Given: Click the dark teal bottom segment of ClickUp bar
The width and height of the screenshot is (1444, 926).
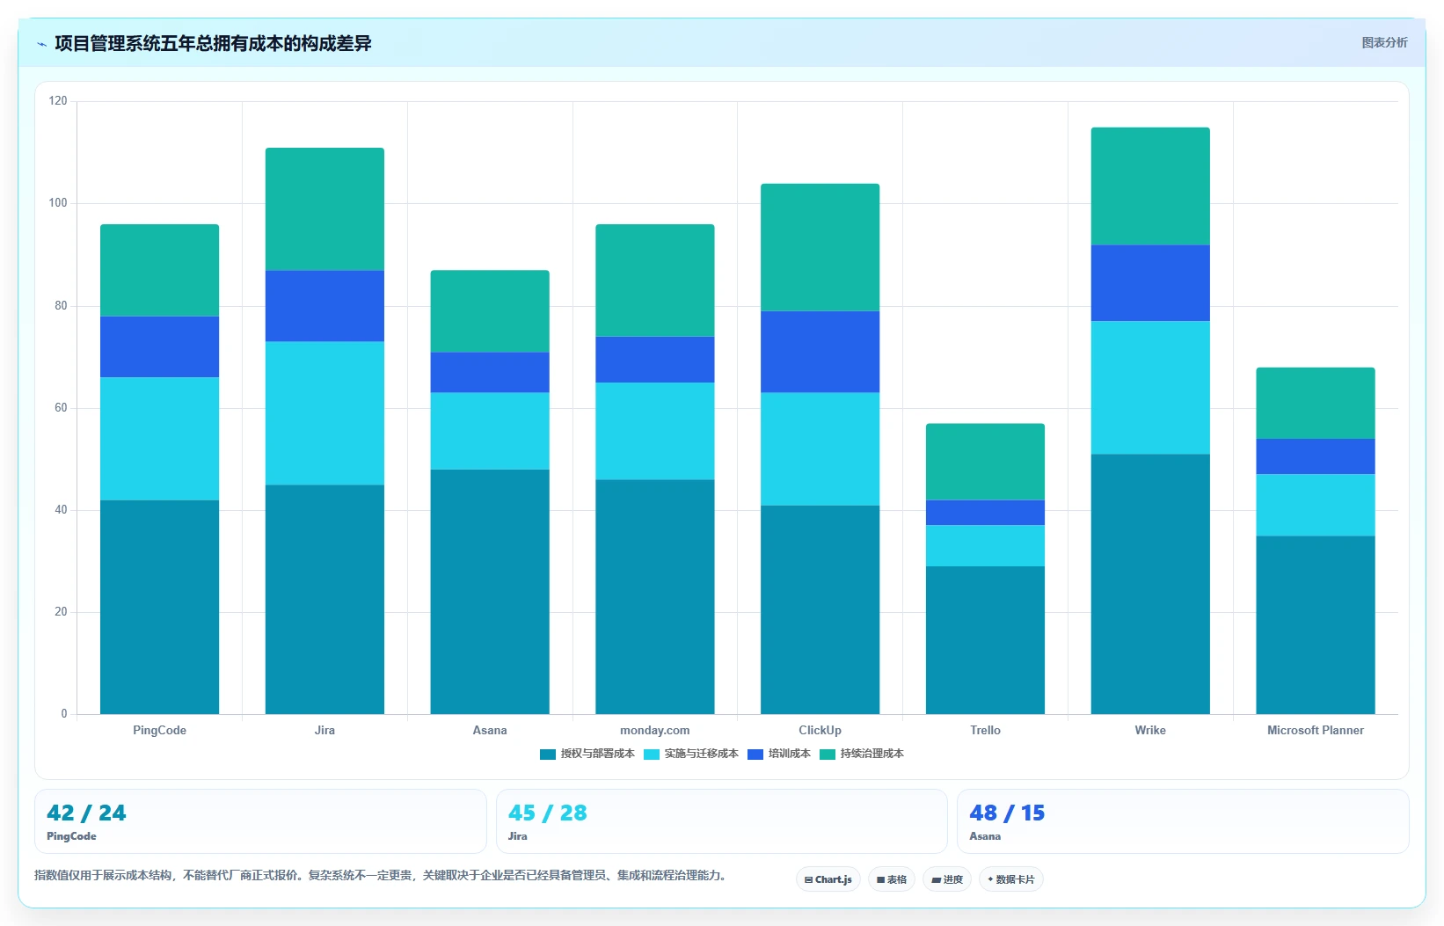Looking at the screenshot, I should coord(820,609).
